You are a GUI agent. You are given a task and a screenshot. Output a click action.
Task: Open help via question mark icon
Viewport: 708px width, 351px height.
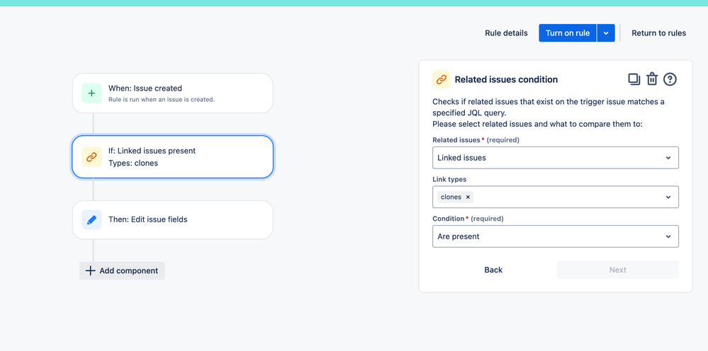[x=670, y=79]
